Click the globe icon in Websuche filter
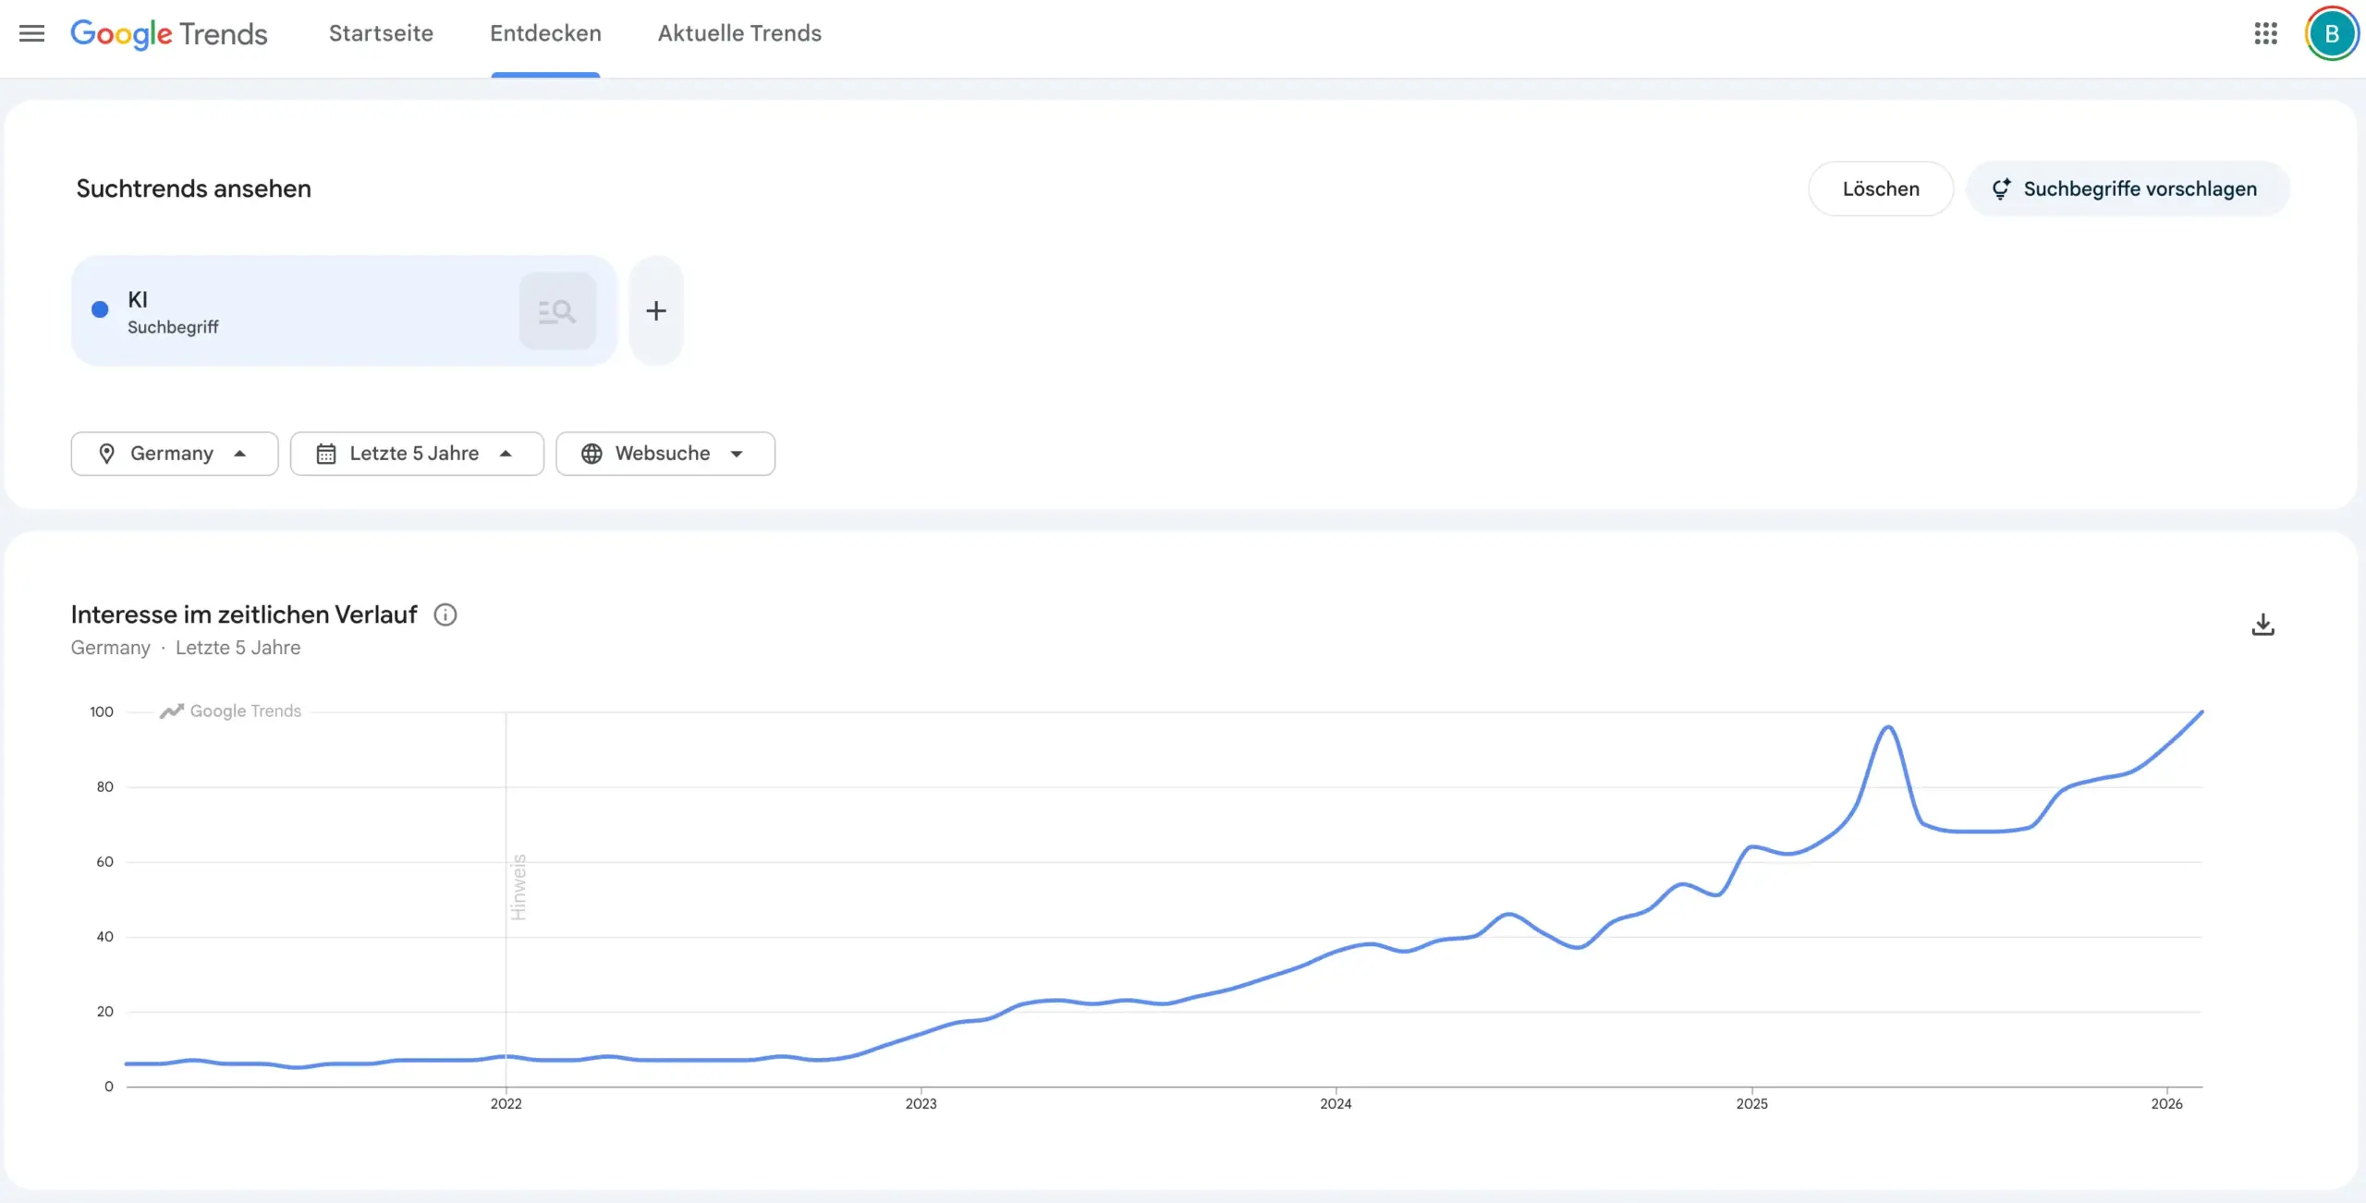 click(x=591, y=454)
